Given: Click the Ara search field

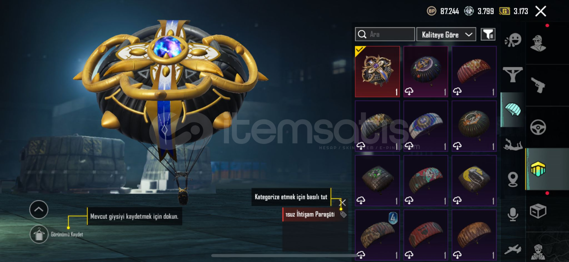Looking at the screenshot, I should point(385,34).
